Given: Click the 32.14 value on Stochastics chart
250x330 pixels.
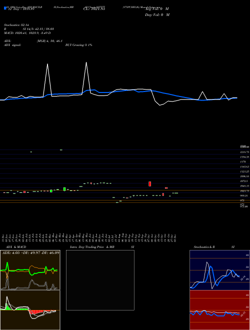Looking at the screenshot, I should (243, 278).
